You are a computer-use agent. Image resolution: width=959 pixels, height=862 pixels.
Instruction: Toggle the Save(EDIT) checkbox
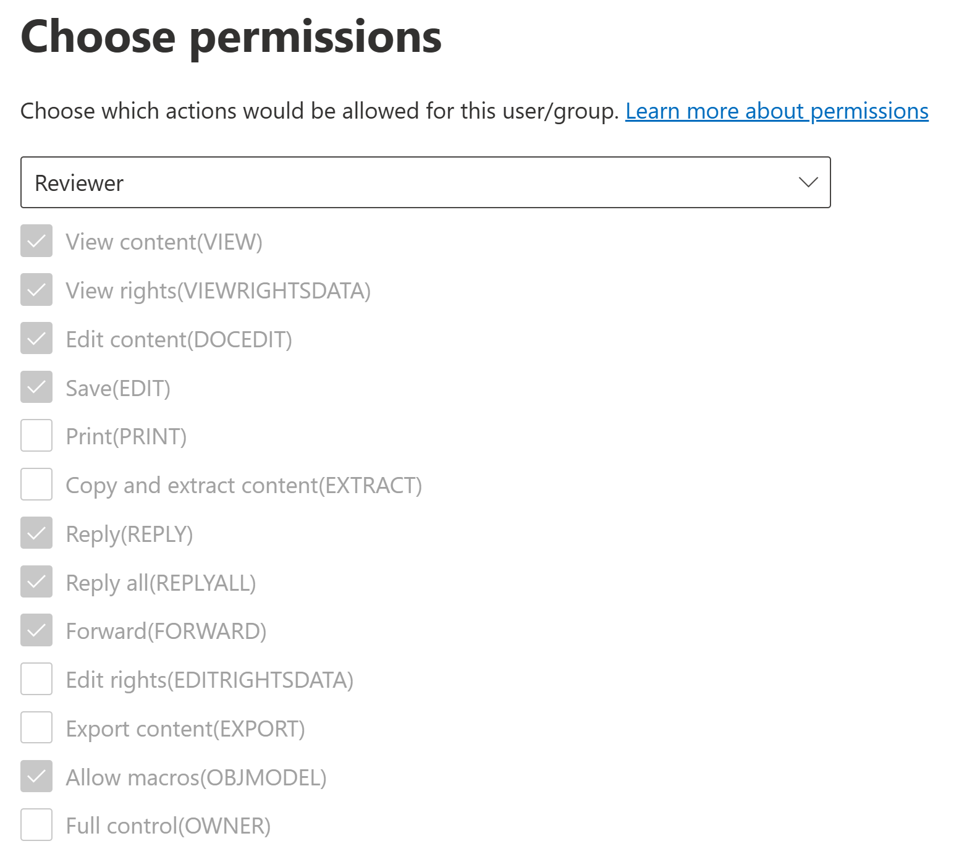(36, 387)
